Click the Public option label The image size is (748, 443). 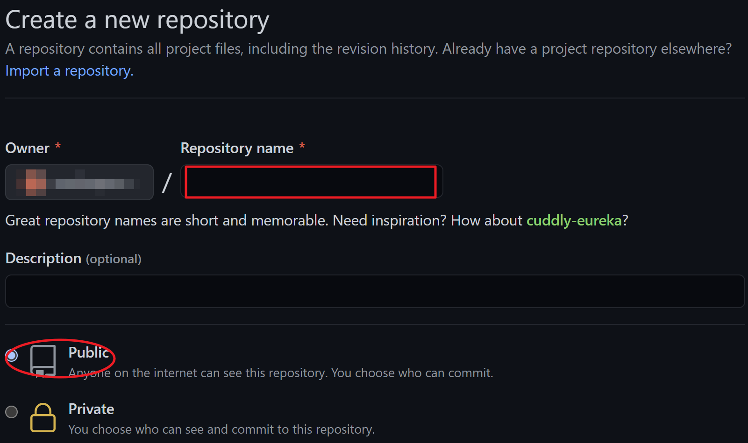tap(89, 352)
